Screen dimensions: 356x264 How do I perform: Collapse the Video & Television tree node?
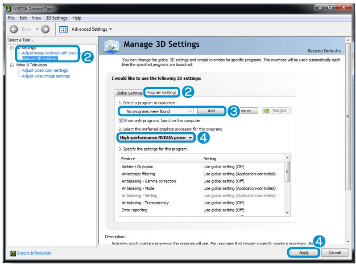pos(12,65)
